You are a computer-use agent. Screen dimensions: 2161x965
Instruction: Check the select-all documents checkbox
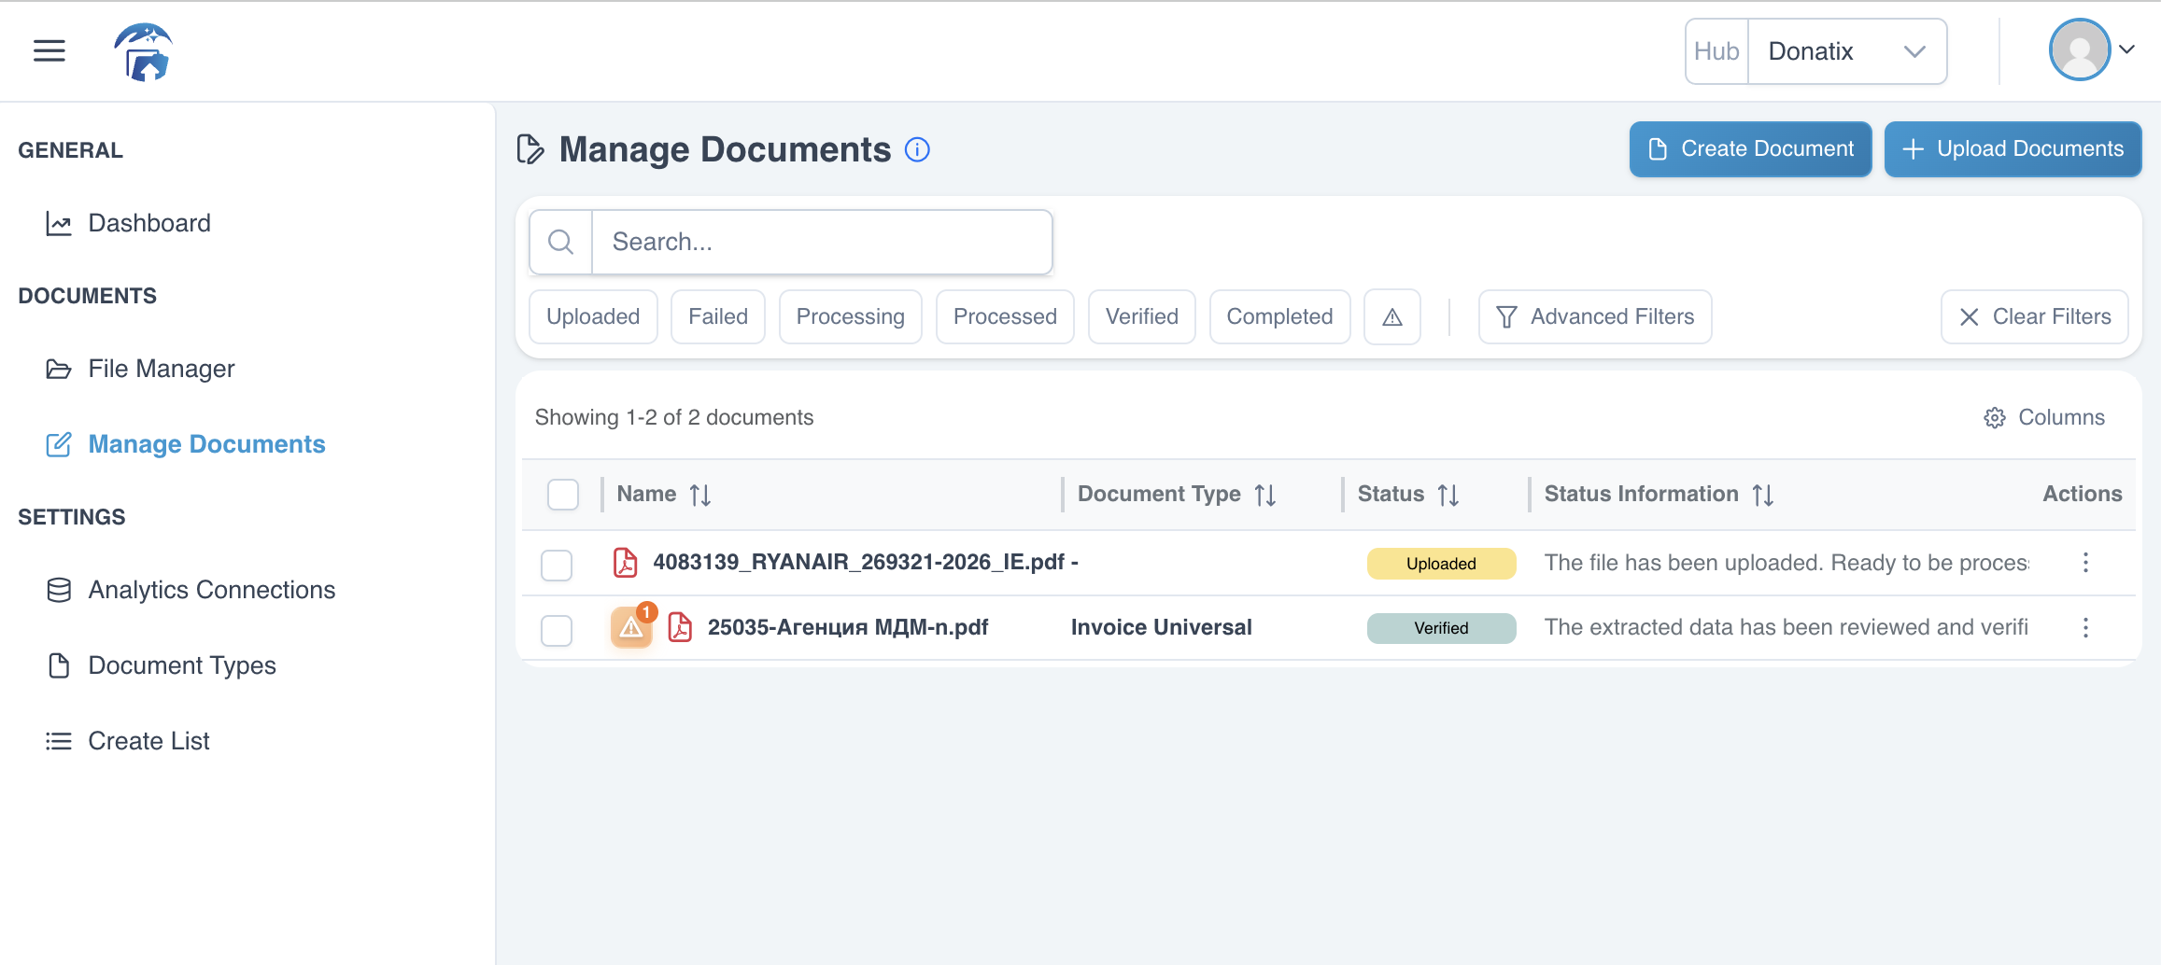(562, 495)
